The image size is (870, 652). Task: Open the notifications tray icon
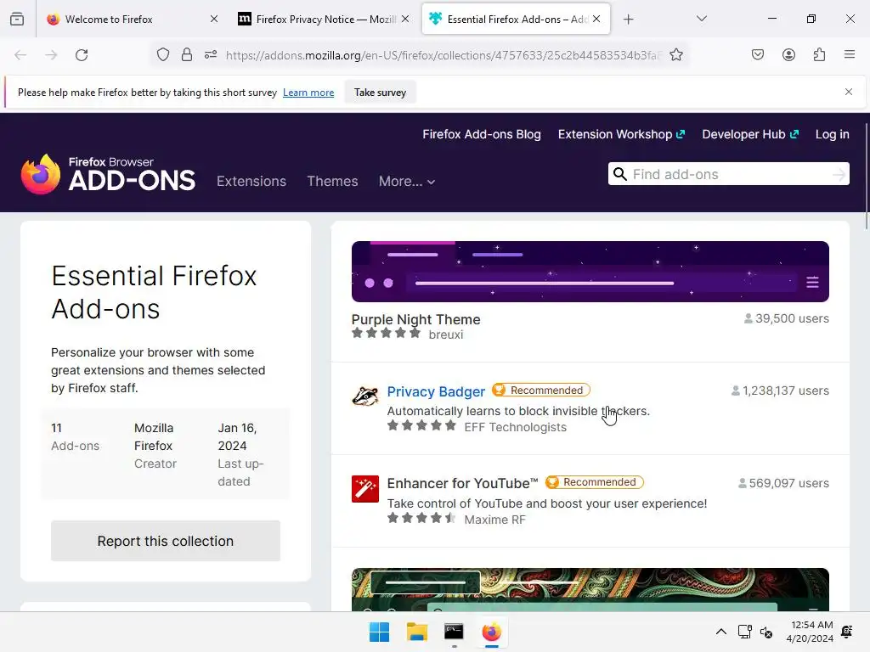847,632
